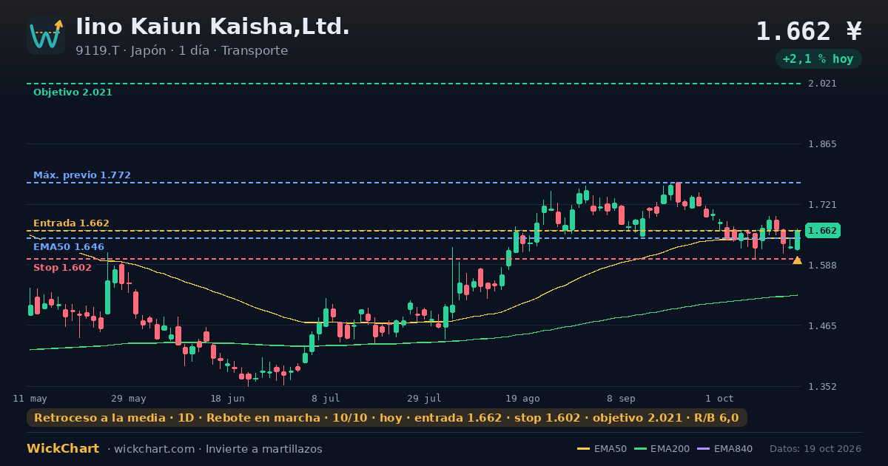Click the 19 ago date label
888x466 pixels.
(522, 399)
